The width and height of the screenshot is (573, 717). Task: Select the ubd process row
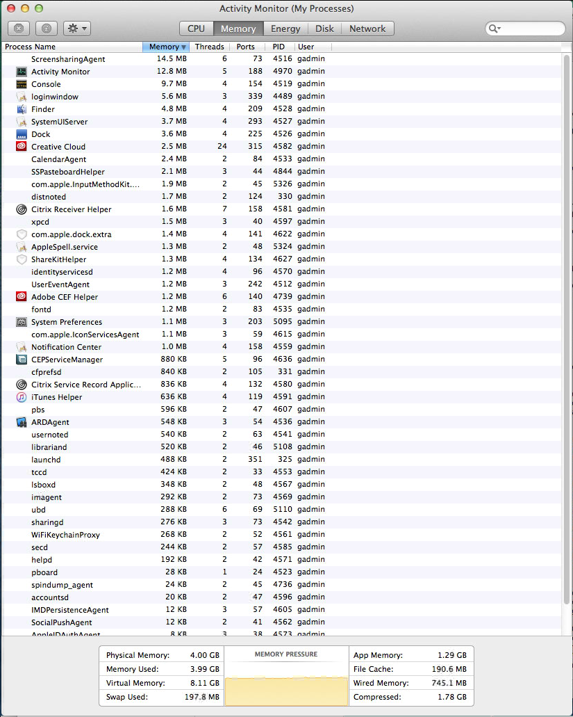click(x=282, y=509)
